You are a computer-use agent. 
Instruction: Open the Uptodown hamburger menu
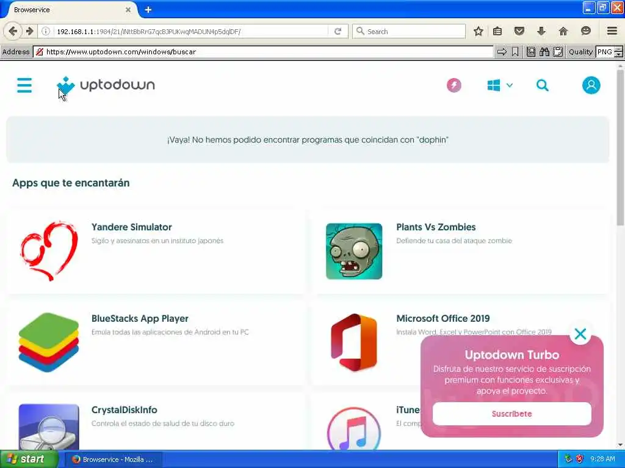point(24,85)
